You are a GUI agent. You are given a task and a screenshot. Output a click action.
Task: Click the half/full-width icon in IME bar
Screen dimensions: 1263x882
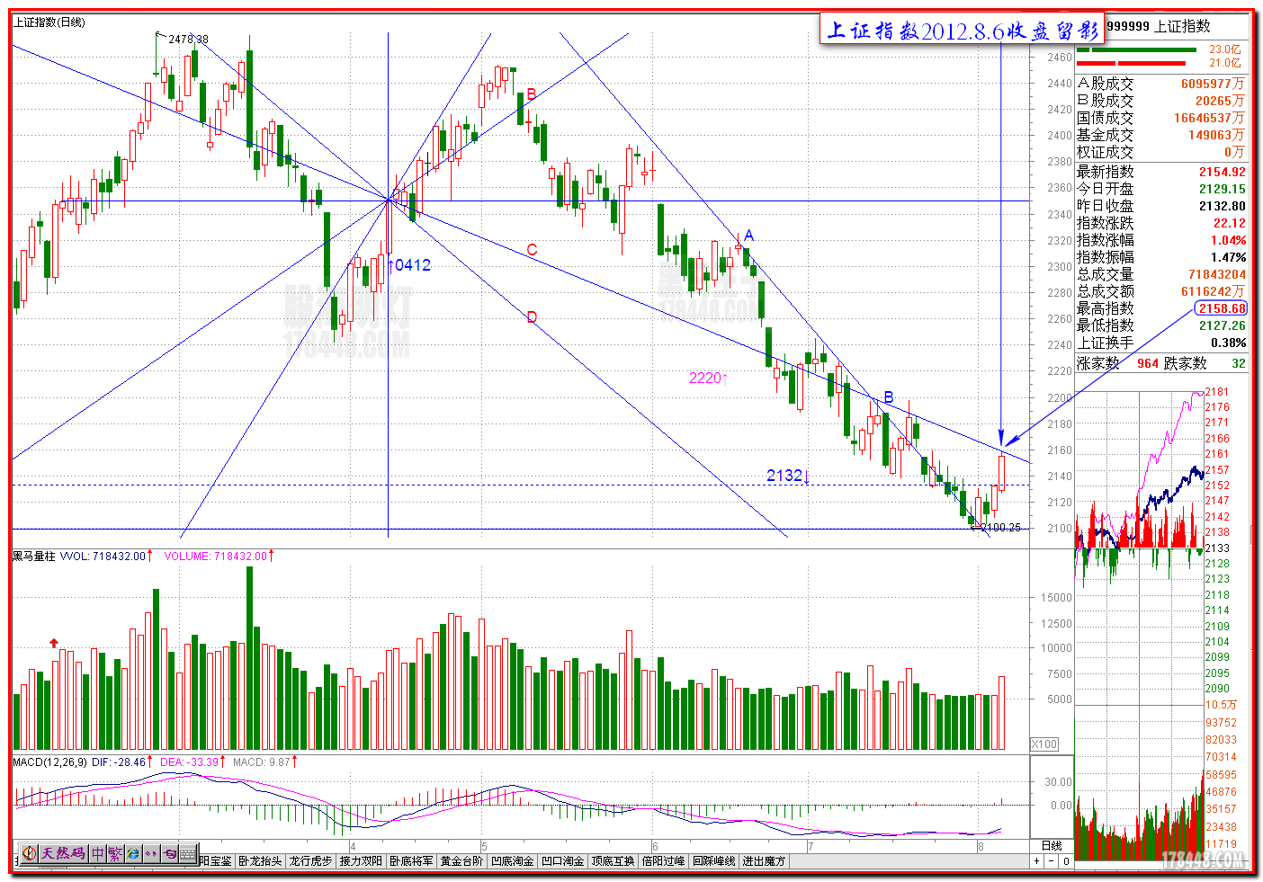pyautogui.click(x=169, y=853)
